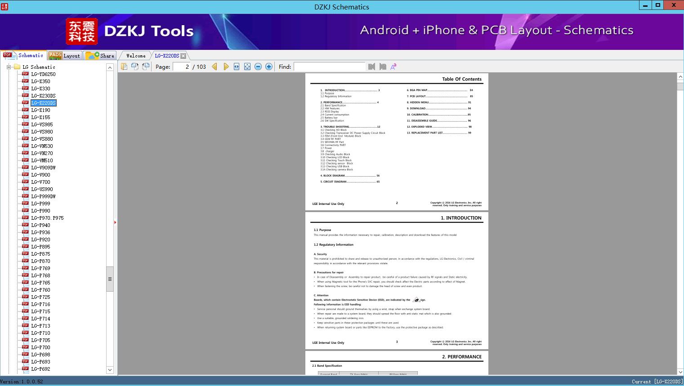This screenshot has width=684, height=386.
Task: Go to the next page arrow
Action: pyautogui.click(x=226, y=67)
